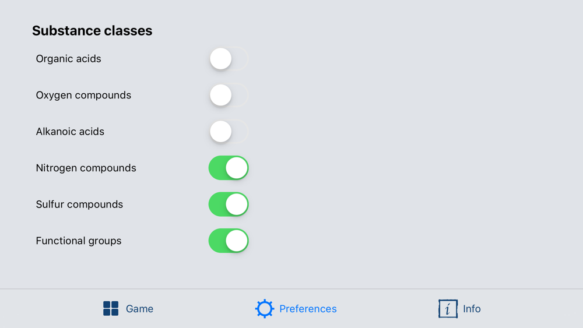Open the Info icon in tab bar
583x328 pixels.
coord(448,309)
